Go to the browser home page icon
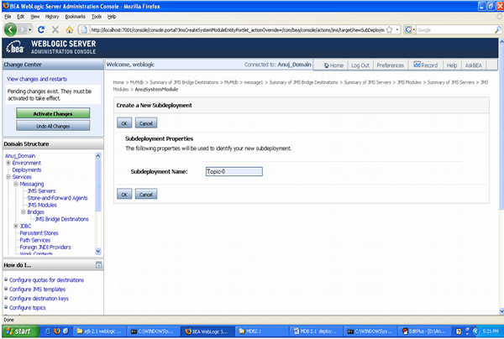The image size is (504, 339). pyautogui.click(x=69, y=30)
